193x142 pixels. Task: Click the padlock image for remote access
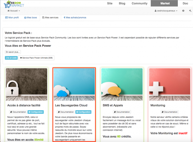pos(27,84)
